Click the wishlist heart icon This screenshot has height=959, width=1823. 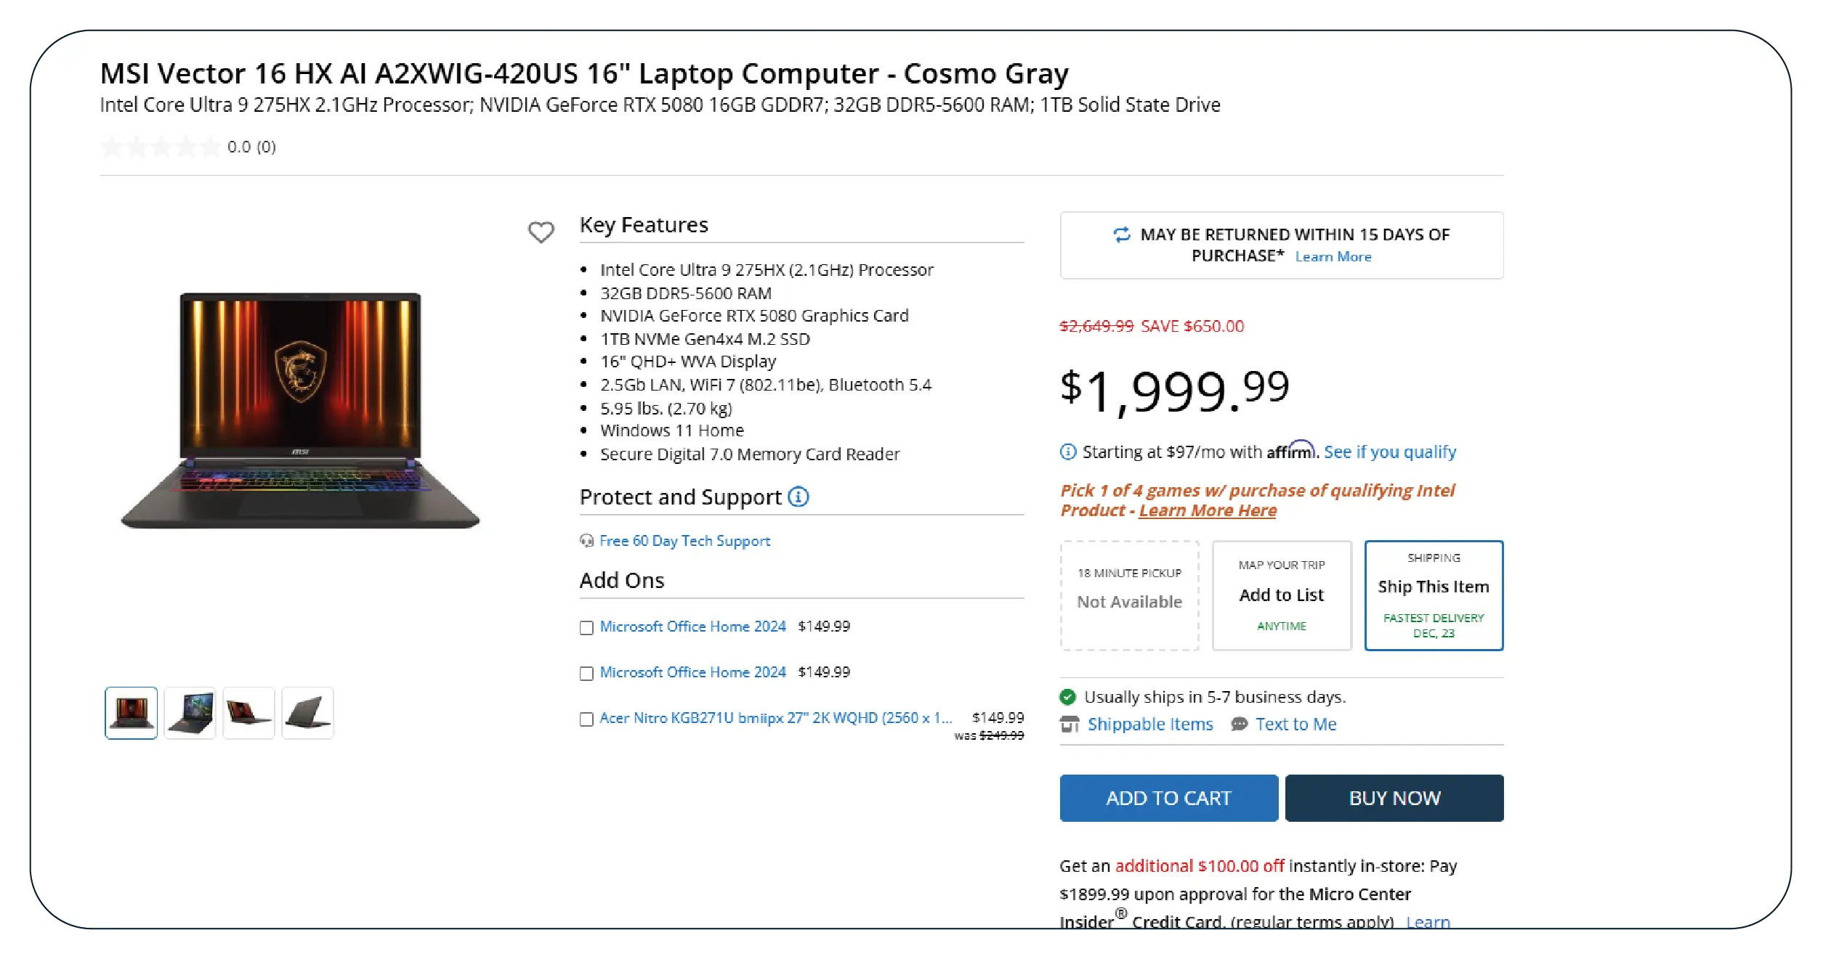click(541, 232)
